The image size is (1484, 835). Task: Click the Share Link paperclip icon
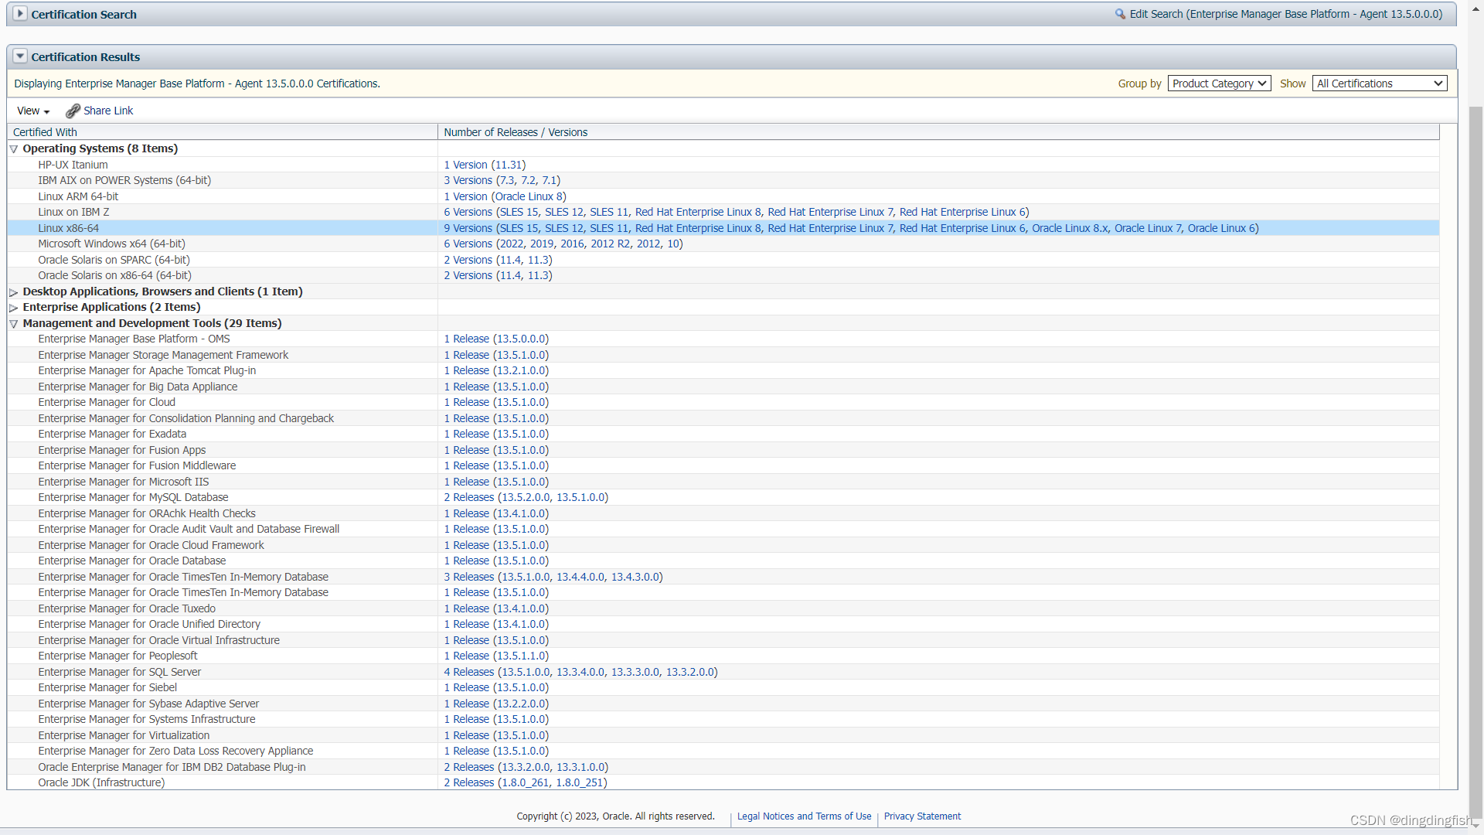pyautogui.click(x=73, y=111)
